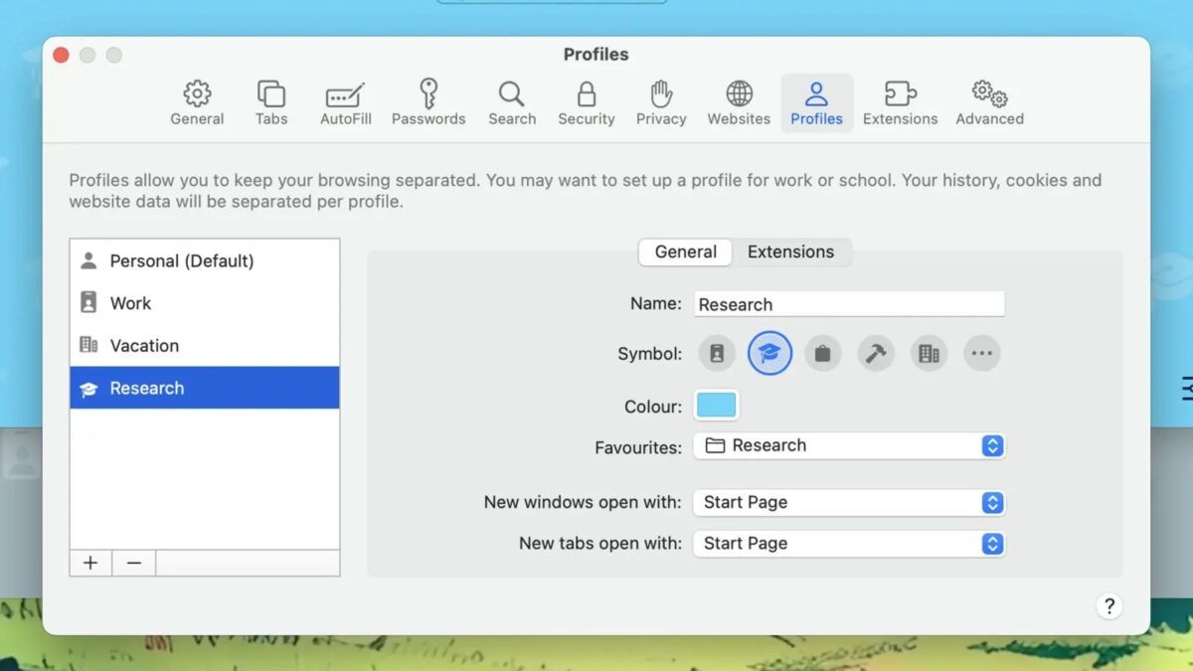
Task: Open the light blue Colour swatch
Action: click(716, 406)
